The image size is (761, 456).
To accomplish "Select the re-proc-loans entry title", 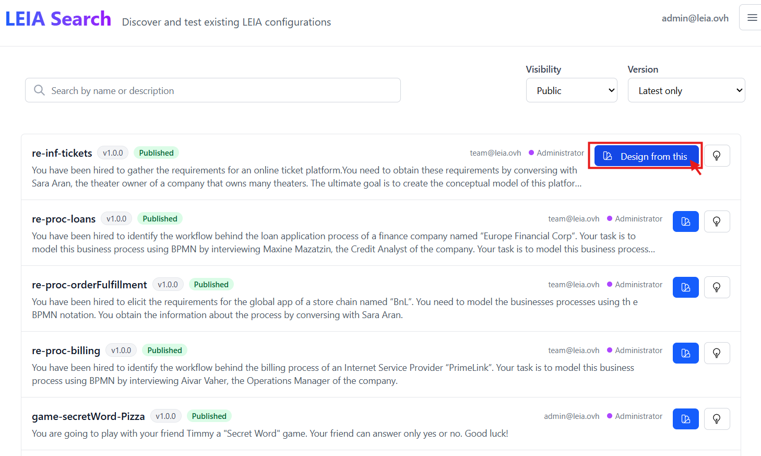I will pyautogui.click(x=64, y=219).
